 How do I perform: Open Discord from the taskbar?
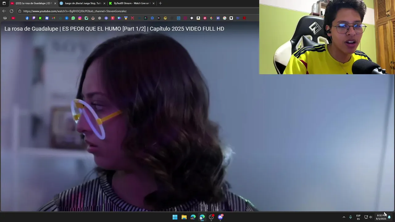[x=220, y=217]
